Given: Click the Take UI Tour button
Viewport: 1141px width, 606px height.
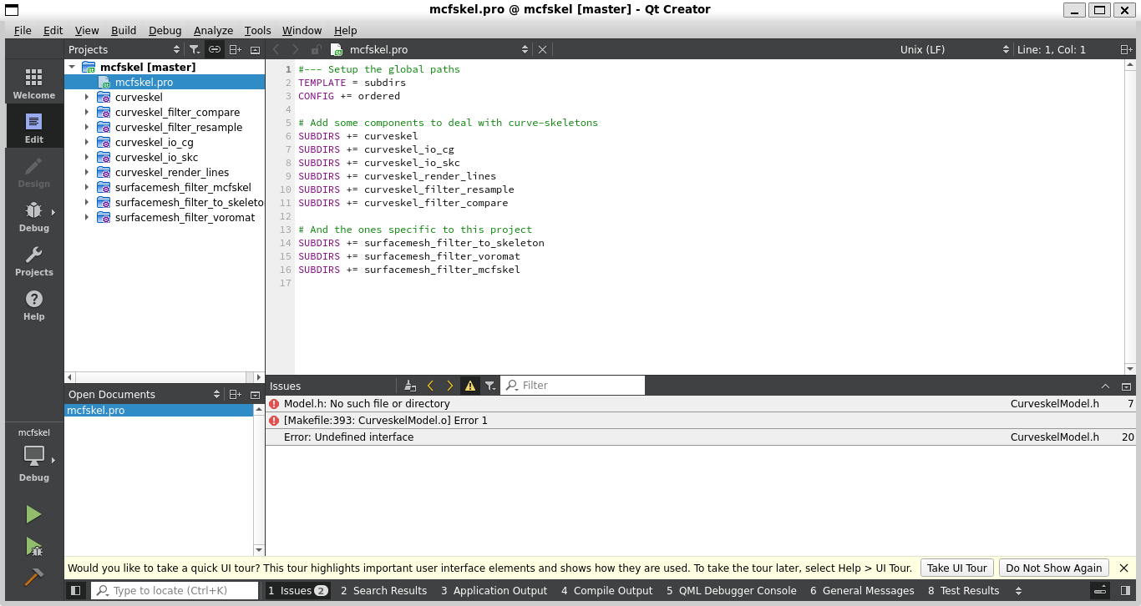Looking at the screenshot, I should [x=956, y=568].
